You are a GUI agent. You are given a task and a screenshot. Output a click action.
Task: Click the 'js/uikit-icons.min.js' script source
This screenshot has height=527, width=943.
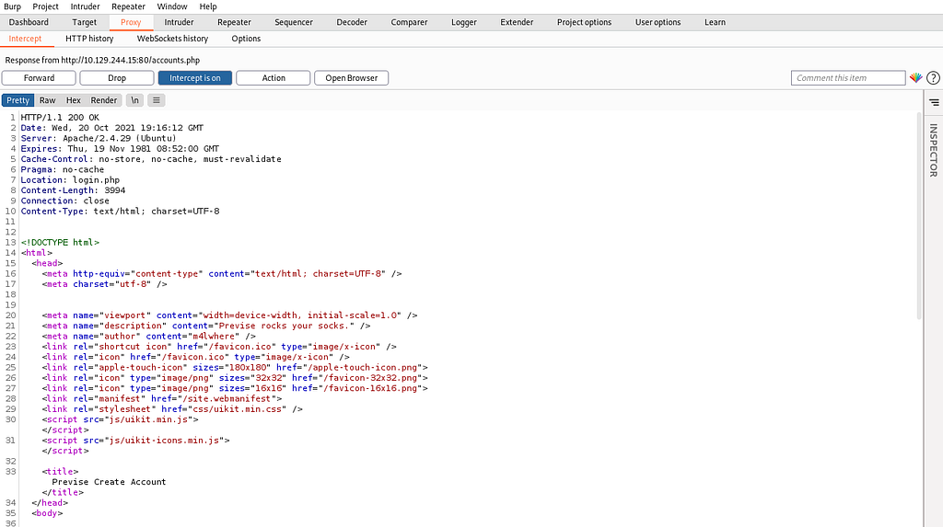[164, 440]
